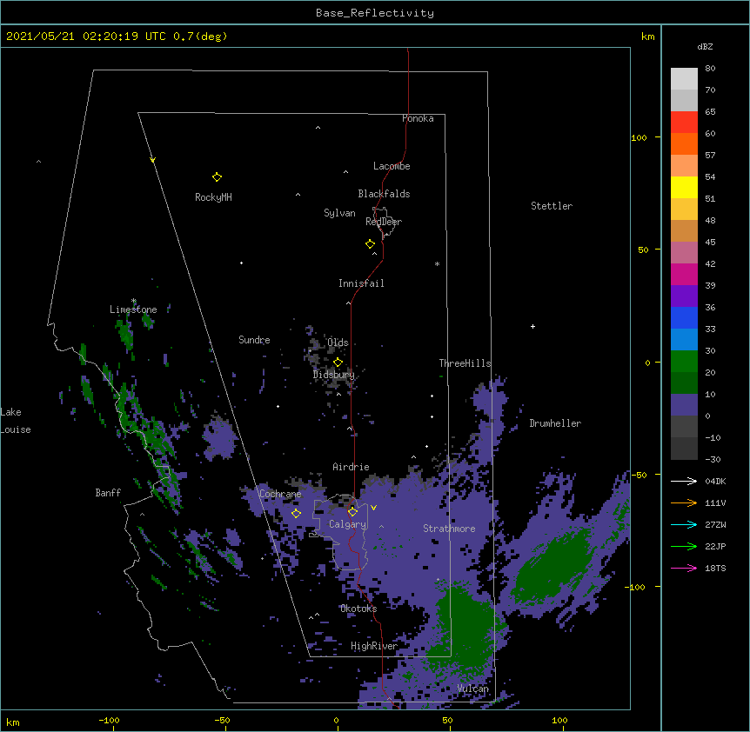Click the Sundre label

(254, 340)
